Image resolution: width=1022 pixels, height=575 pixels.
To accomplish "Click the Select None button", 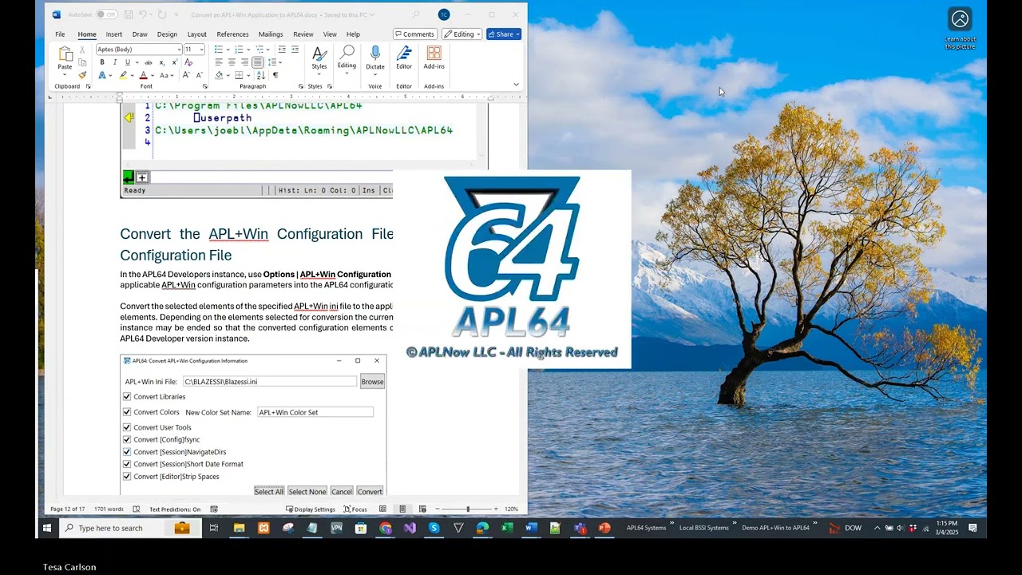I will click(307, 491).
